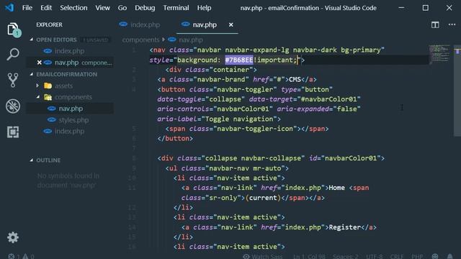Image resolution: width=461 pixels, height=259 pixels.
Task: Split the editor to the right
Action: 435,24
